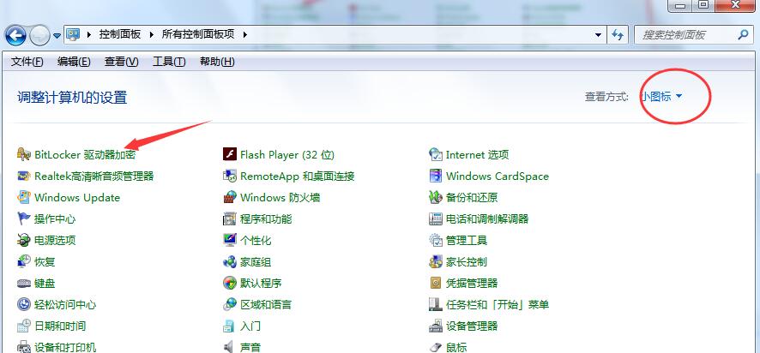Click the Internet 选项 globe icon

tap(436, 155)
